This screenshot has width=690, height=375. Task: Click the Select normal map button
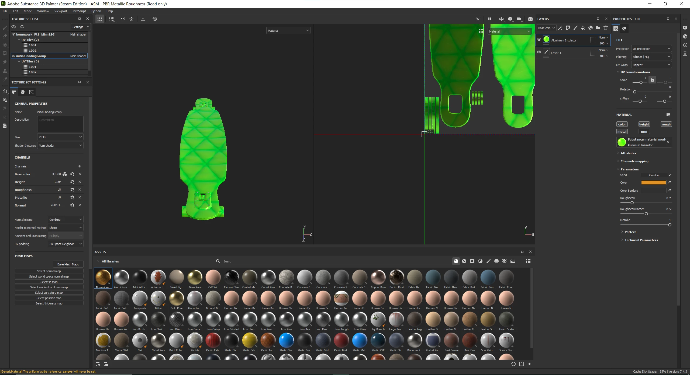pyautogui.click(x=49, y=271)
